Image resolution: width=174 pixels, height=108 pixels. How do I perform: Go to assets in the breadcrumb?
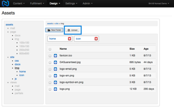coord(50,23)
